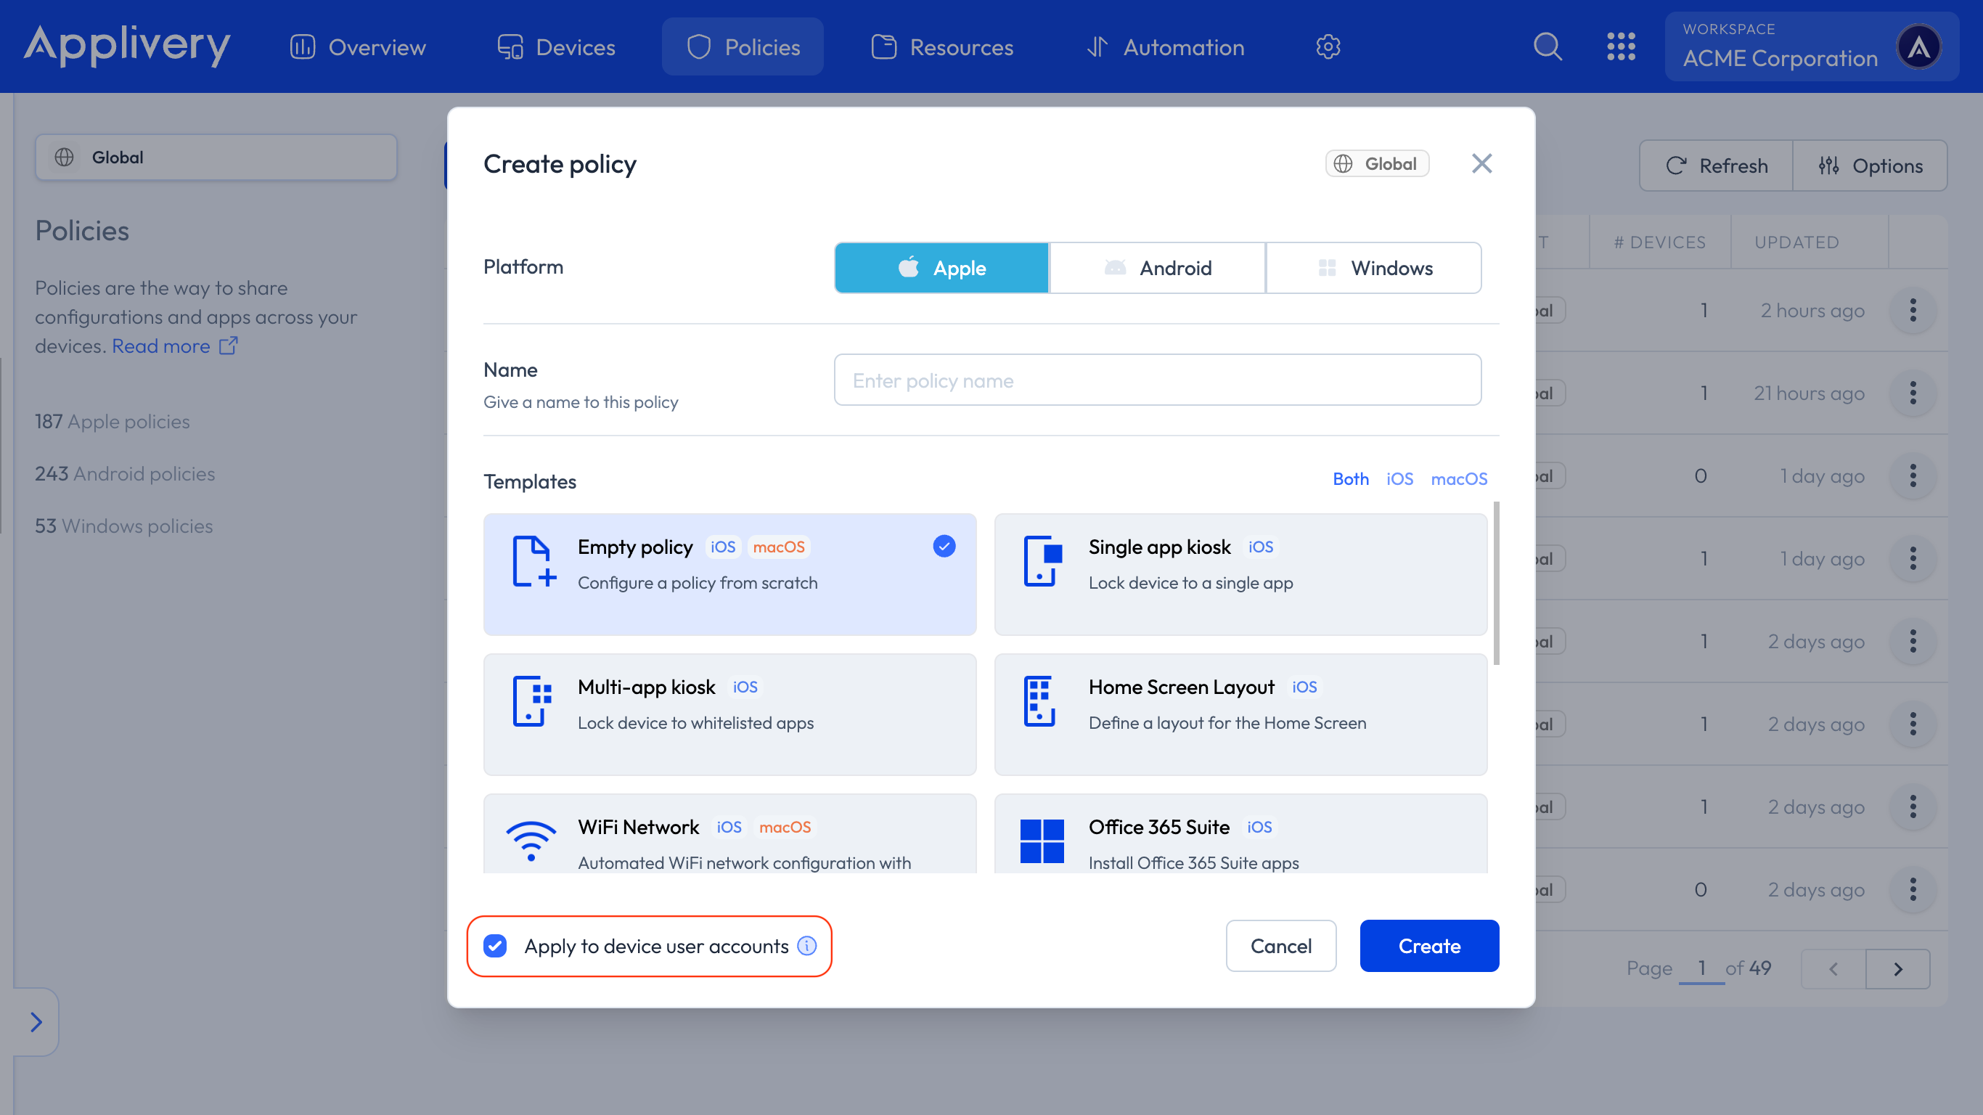Deselect the Empty policy template checkmark

pos(944,546)
